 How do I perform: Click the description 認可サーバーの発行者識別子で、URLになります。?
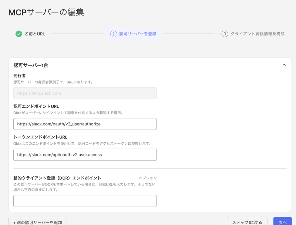pos(53,82)
